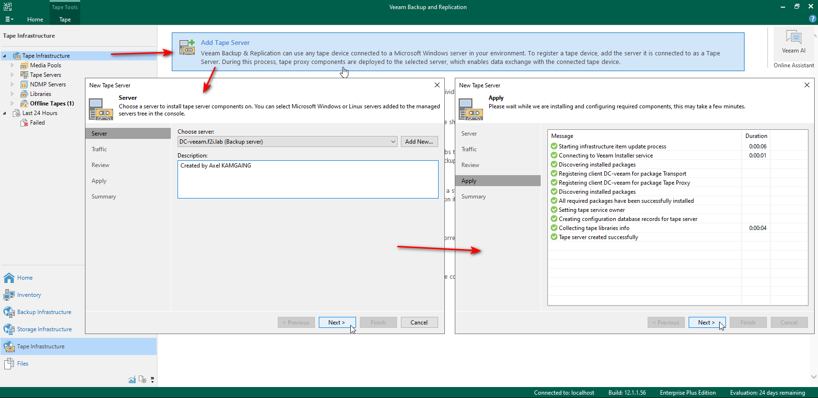
Task: Click the Add New... button
Action: coord(419,142)
